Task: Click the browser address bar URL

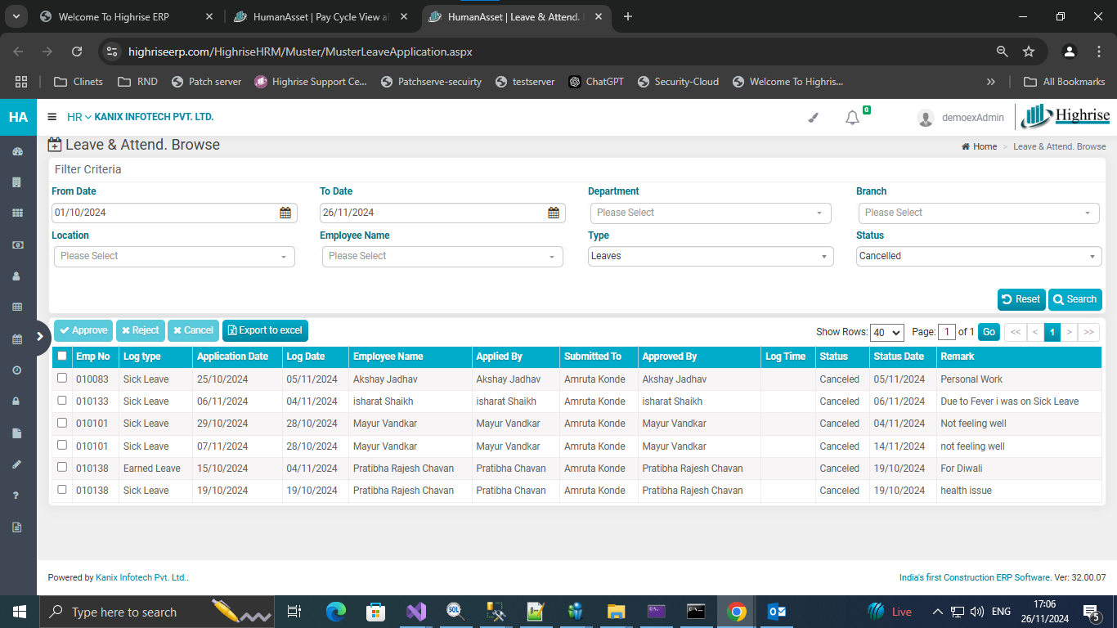Action: point(300,52)
